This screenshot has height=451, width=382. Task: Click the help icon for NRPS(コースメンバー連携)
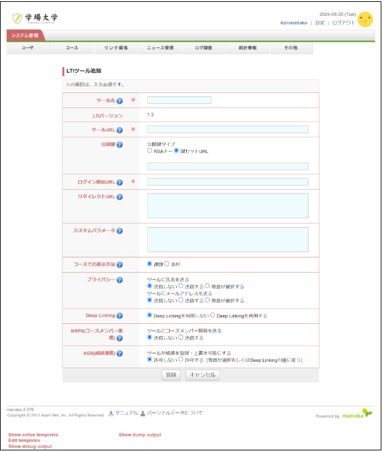[120, 338]
